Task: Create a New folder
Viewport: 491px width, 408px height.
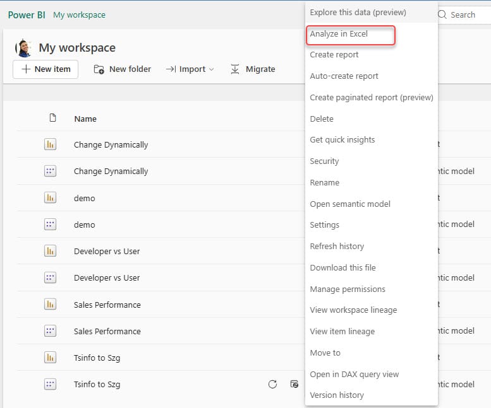Action: point(123,69)
